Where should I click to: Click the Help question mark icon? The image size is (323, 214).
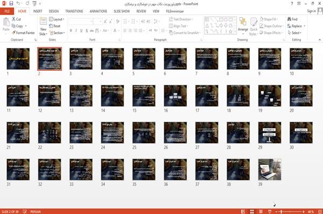point(292,4)
